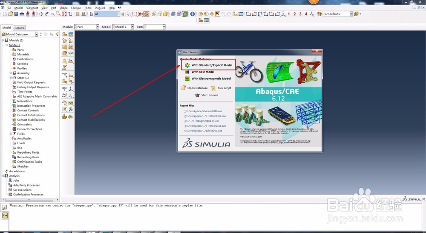
Task: Apply custom view number 1
Action: (x=288, y=14)
